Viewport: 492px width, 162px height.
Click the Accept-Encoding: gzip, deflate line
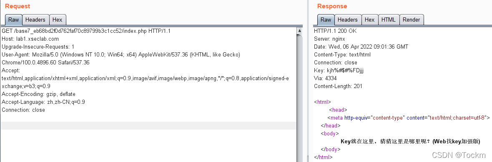(38, 94)
